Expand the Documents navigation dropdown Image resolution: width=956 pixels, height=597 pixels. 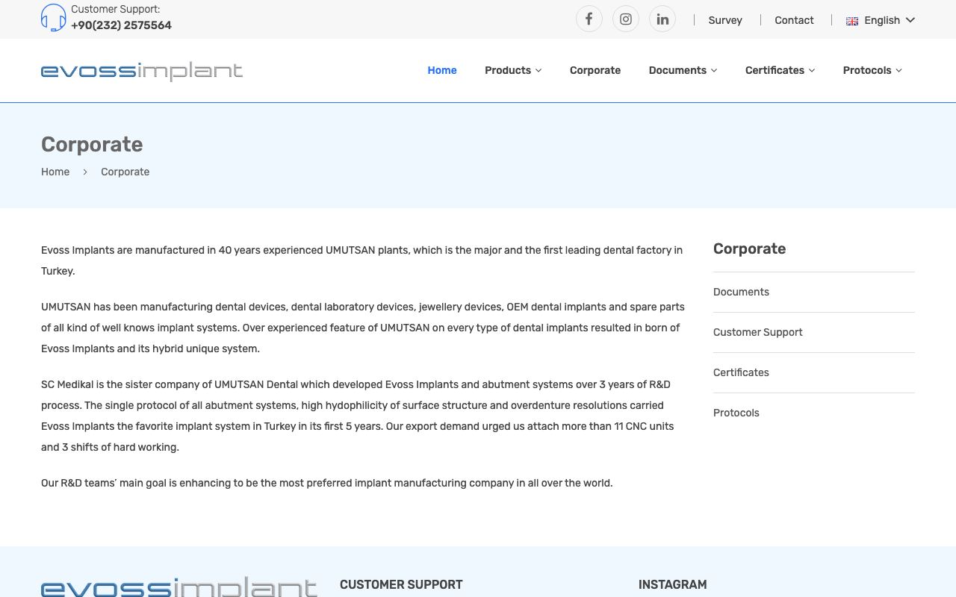[683, 70]
